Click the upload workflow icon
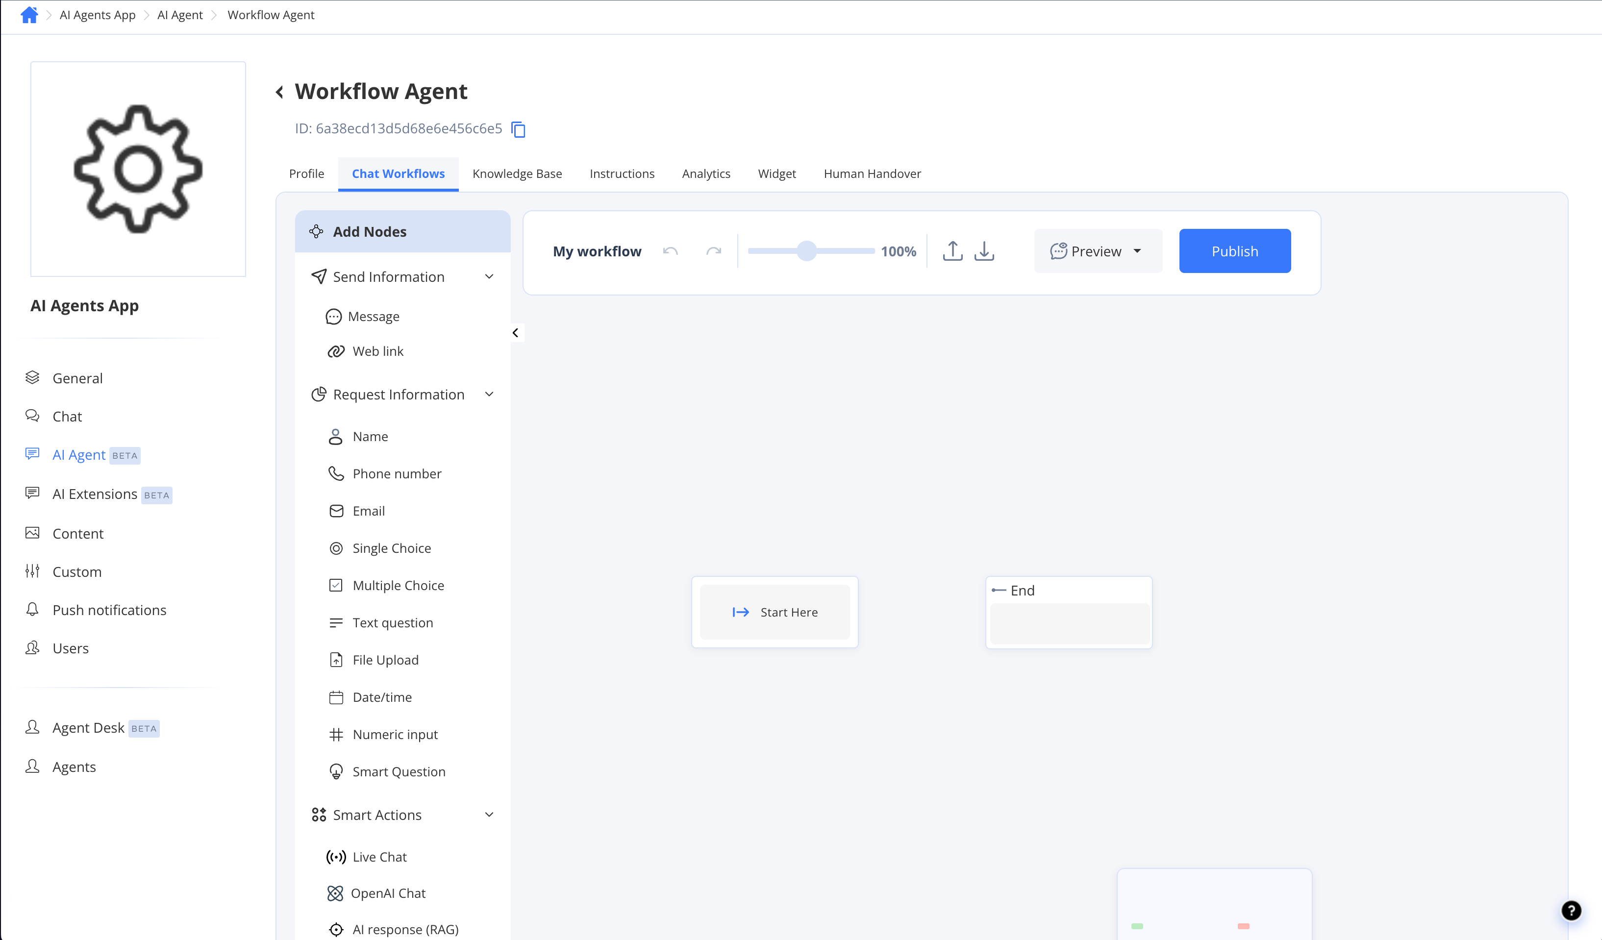Screen dimensions: 1602x940 click(952, 251)
